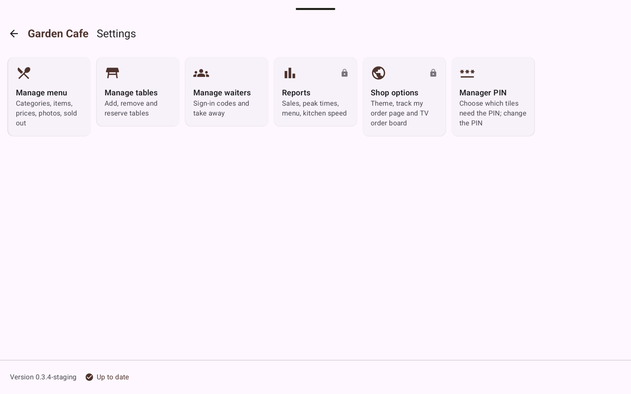
Task: Click 'Sales, peak times, menu, kitchen speed' text
Action: [315, 108]
